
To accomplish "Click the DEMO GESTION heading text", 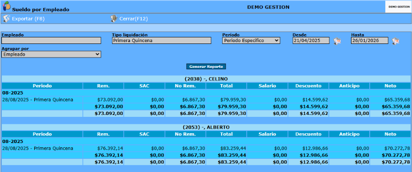I will [268, 7].
